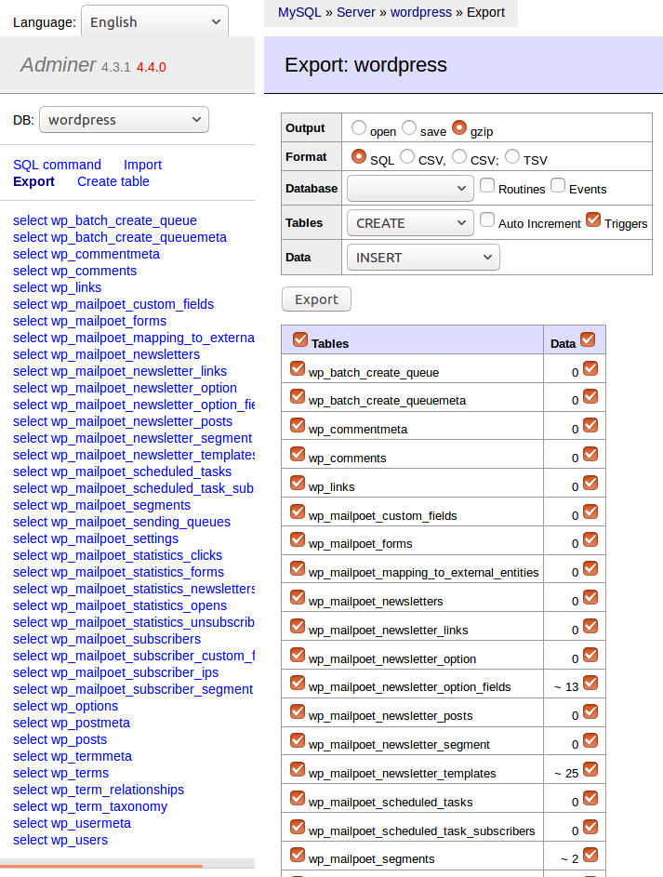The height and width of the screenshot is (877, 663).
Task: Select the open output radio button
Action: click(359, 127)
